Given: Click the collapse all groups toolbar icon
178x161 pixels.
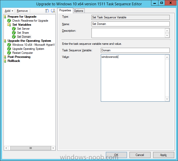Looking at the screenshot, I should 53,11.
